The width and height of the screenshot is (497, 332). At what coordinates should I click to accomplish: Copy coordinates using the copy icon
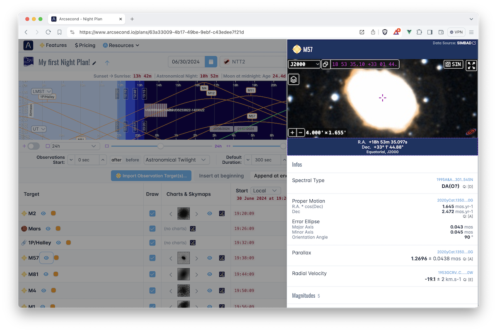click(x=325, y=64)
